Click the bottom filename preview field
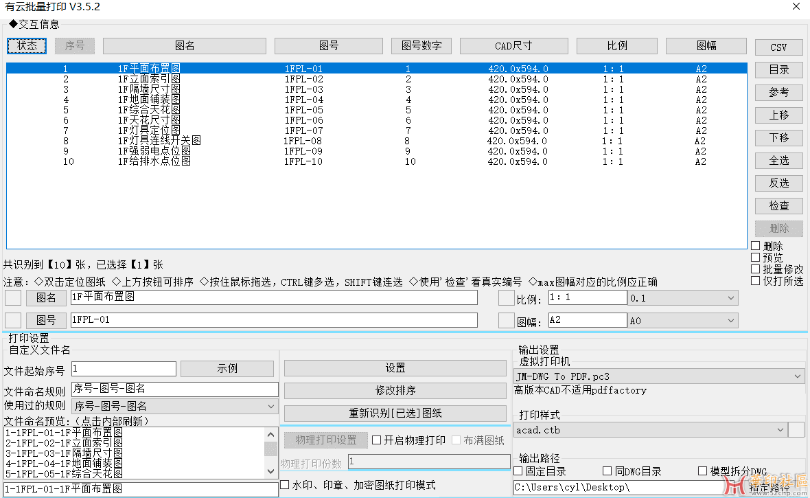Image resolution: width=810 pixels, height=498 pixels. tap(141, 488)
